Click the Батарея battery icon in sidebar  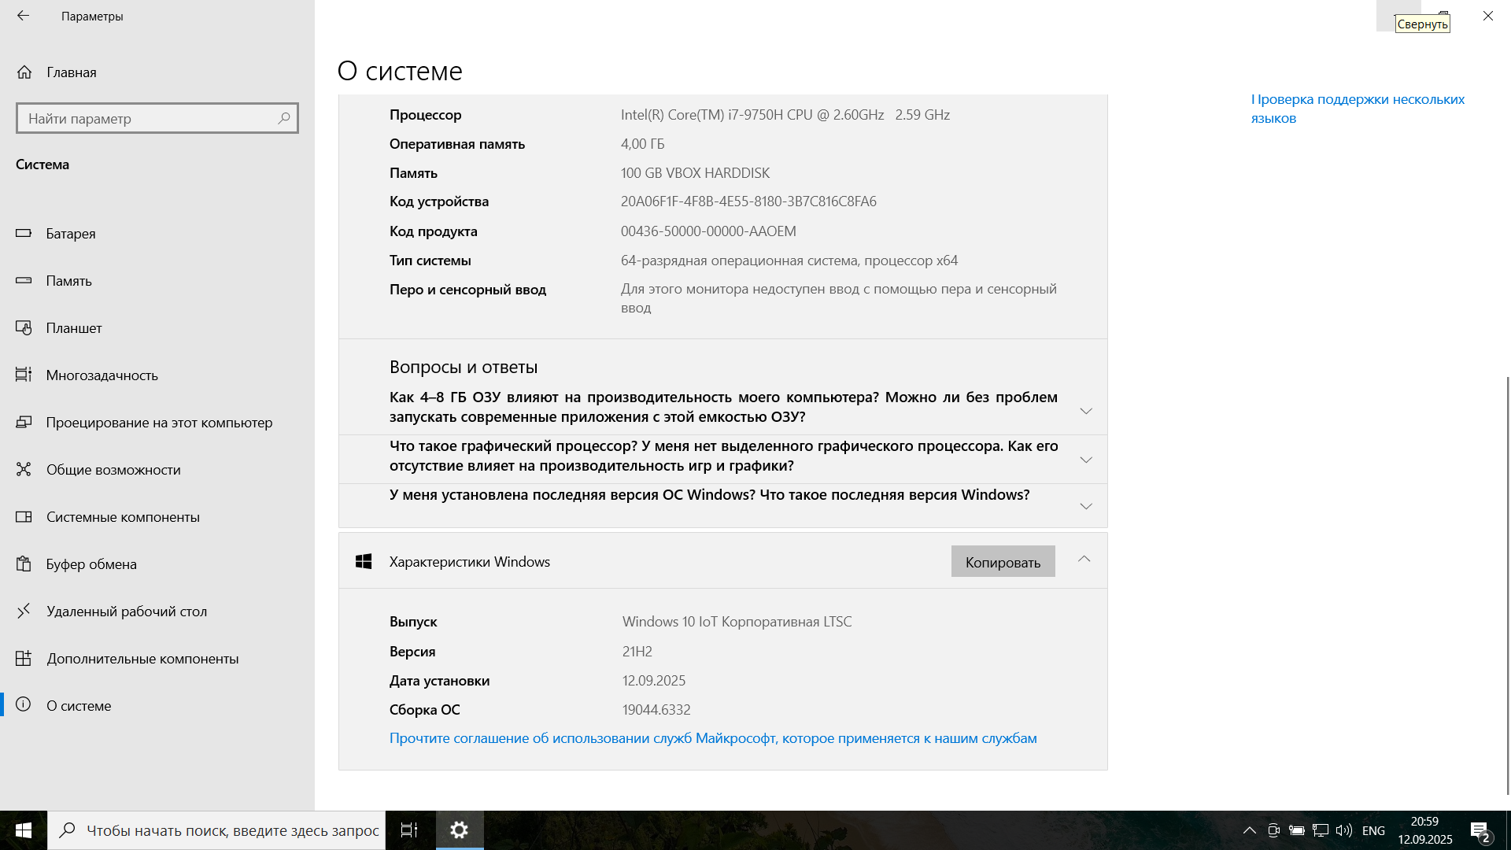[24, 233]
